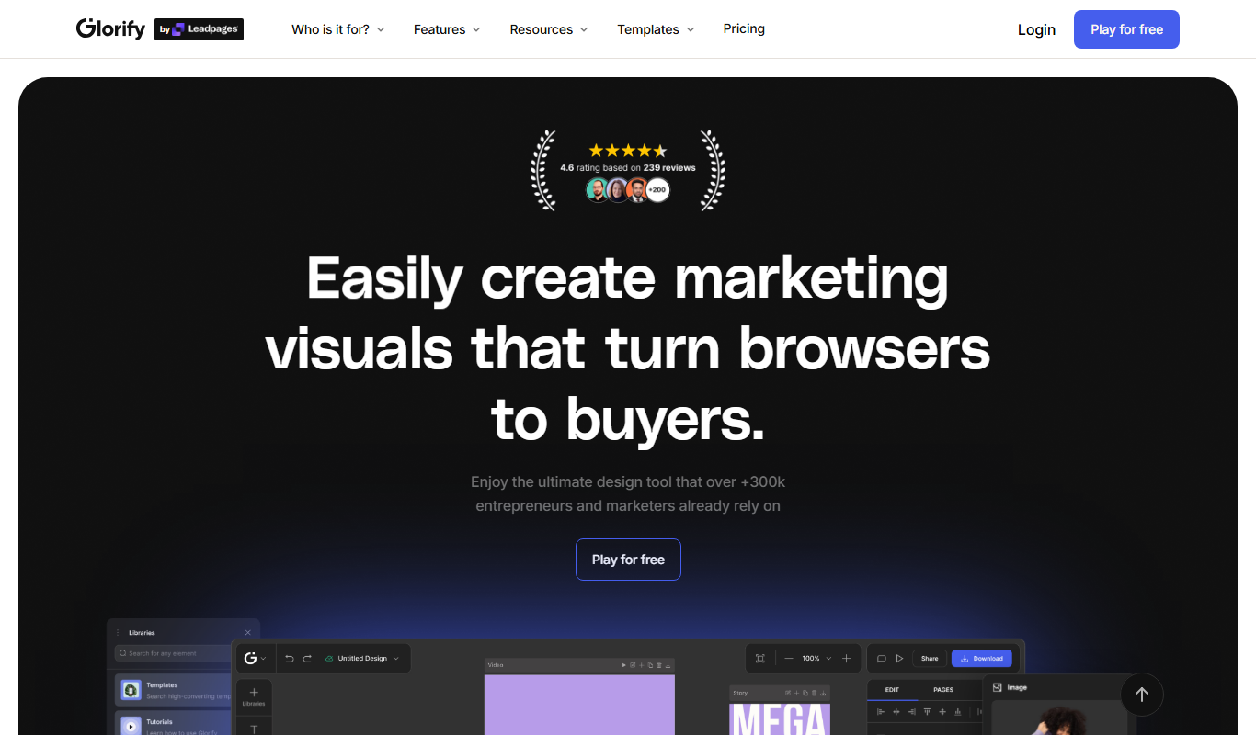Screen dimensions: 1256x735
Task: Click the Story frame edit icon
Action: tap(788, 693)
